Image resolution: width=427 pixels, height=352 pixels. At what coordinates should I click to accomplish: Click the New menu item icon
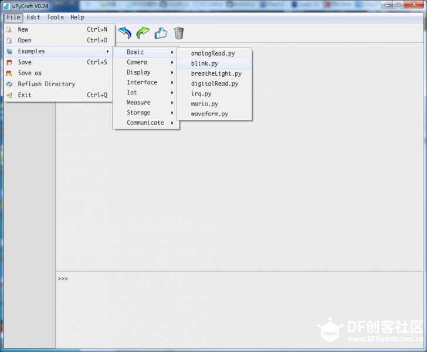pyautogui.click(x=9, y=29)
